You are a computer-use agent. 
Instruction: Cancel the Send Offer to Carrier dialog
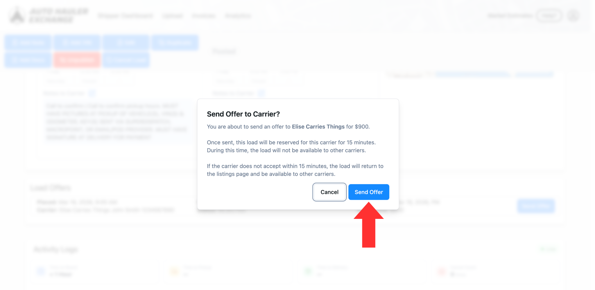tap(329, 192)
